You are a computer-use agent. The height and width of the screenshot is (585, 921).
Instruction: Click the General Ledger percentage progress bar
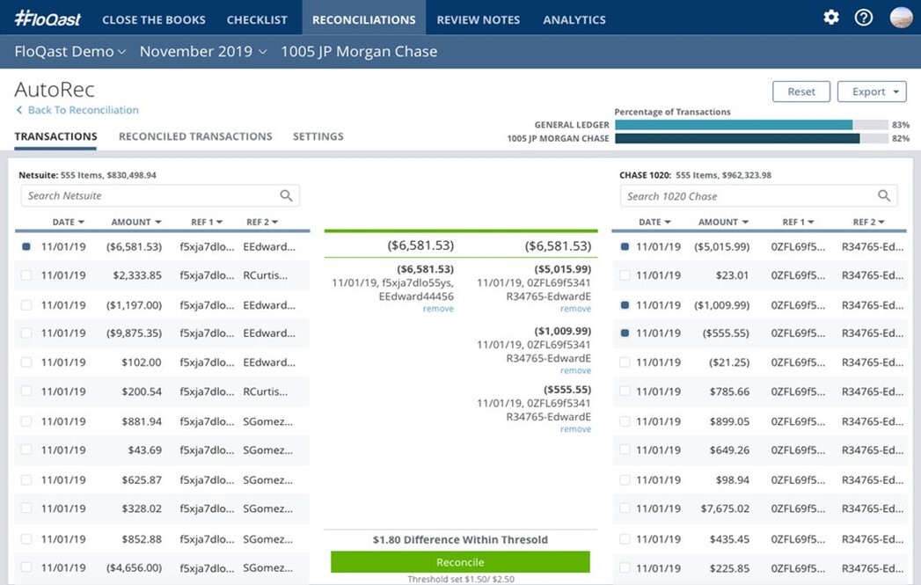point(736,125)
